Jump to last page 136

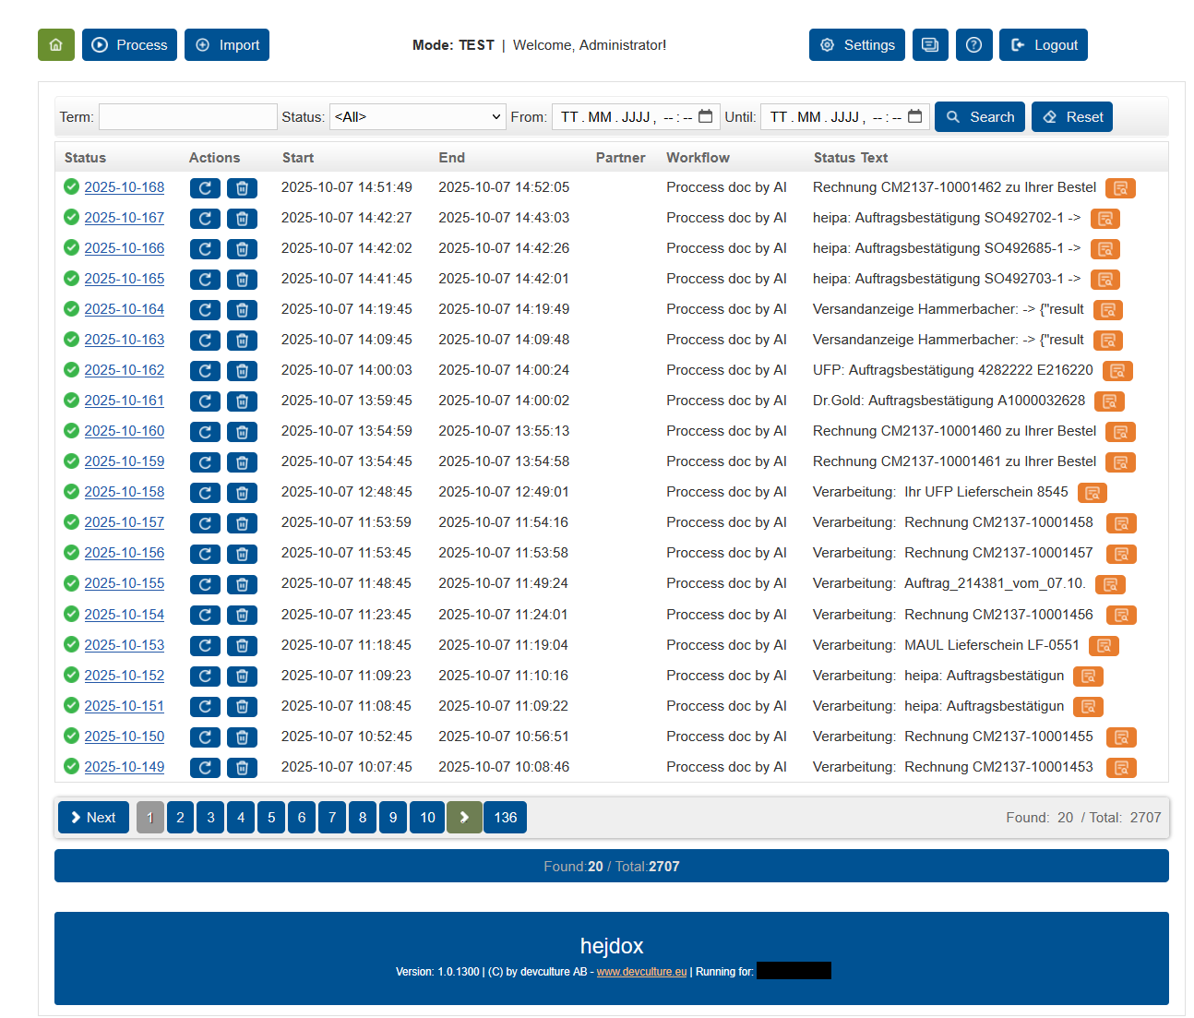coord(505,818)
